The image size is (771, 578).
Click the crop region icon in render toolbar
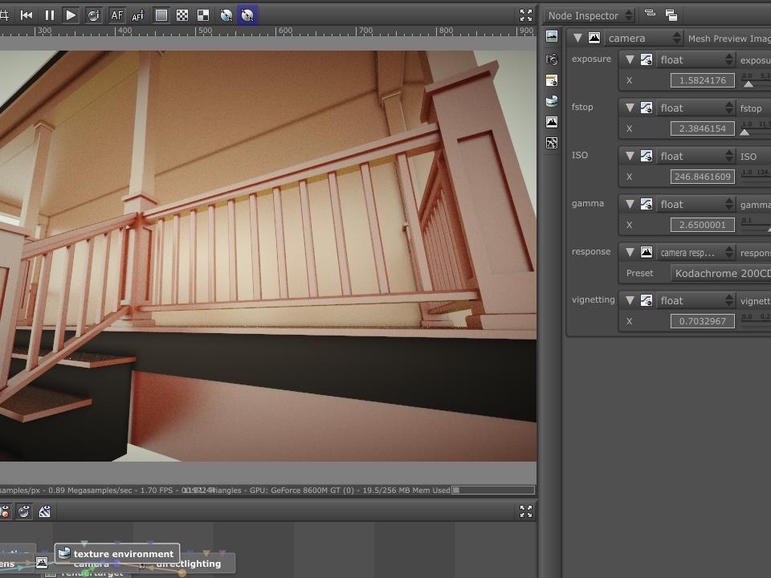coord(5,15)
